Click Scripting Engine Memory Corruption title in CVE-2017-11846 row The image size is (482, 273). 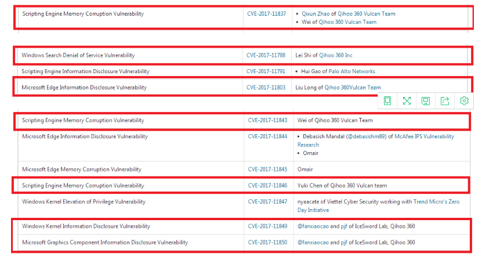[83, 186]
